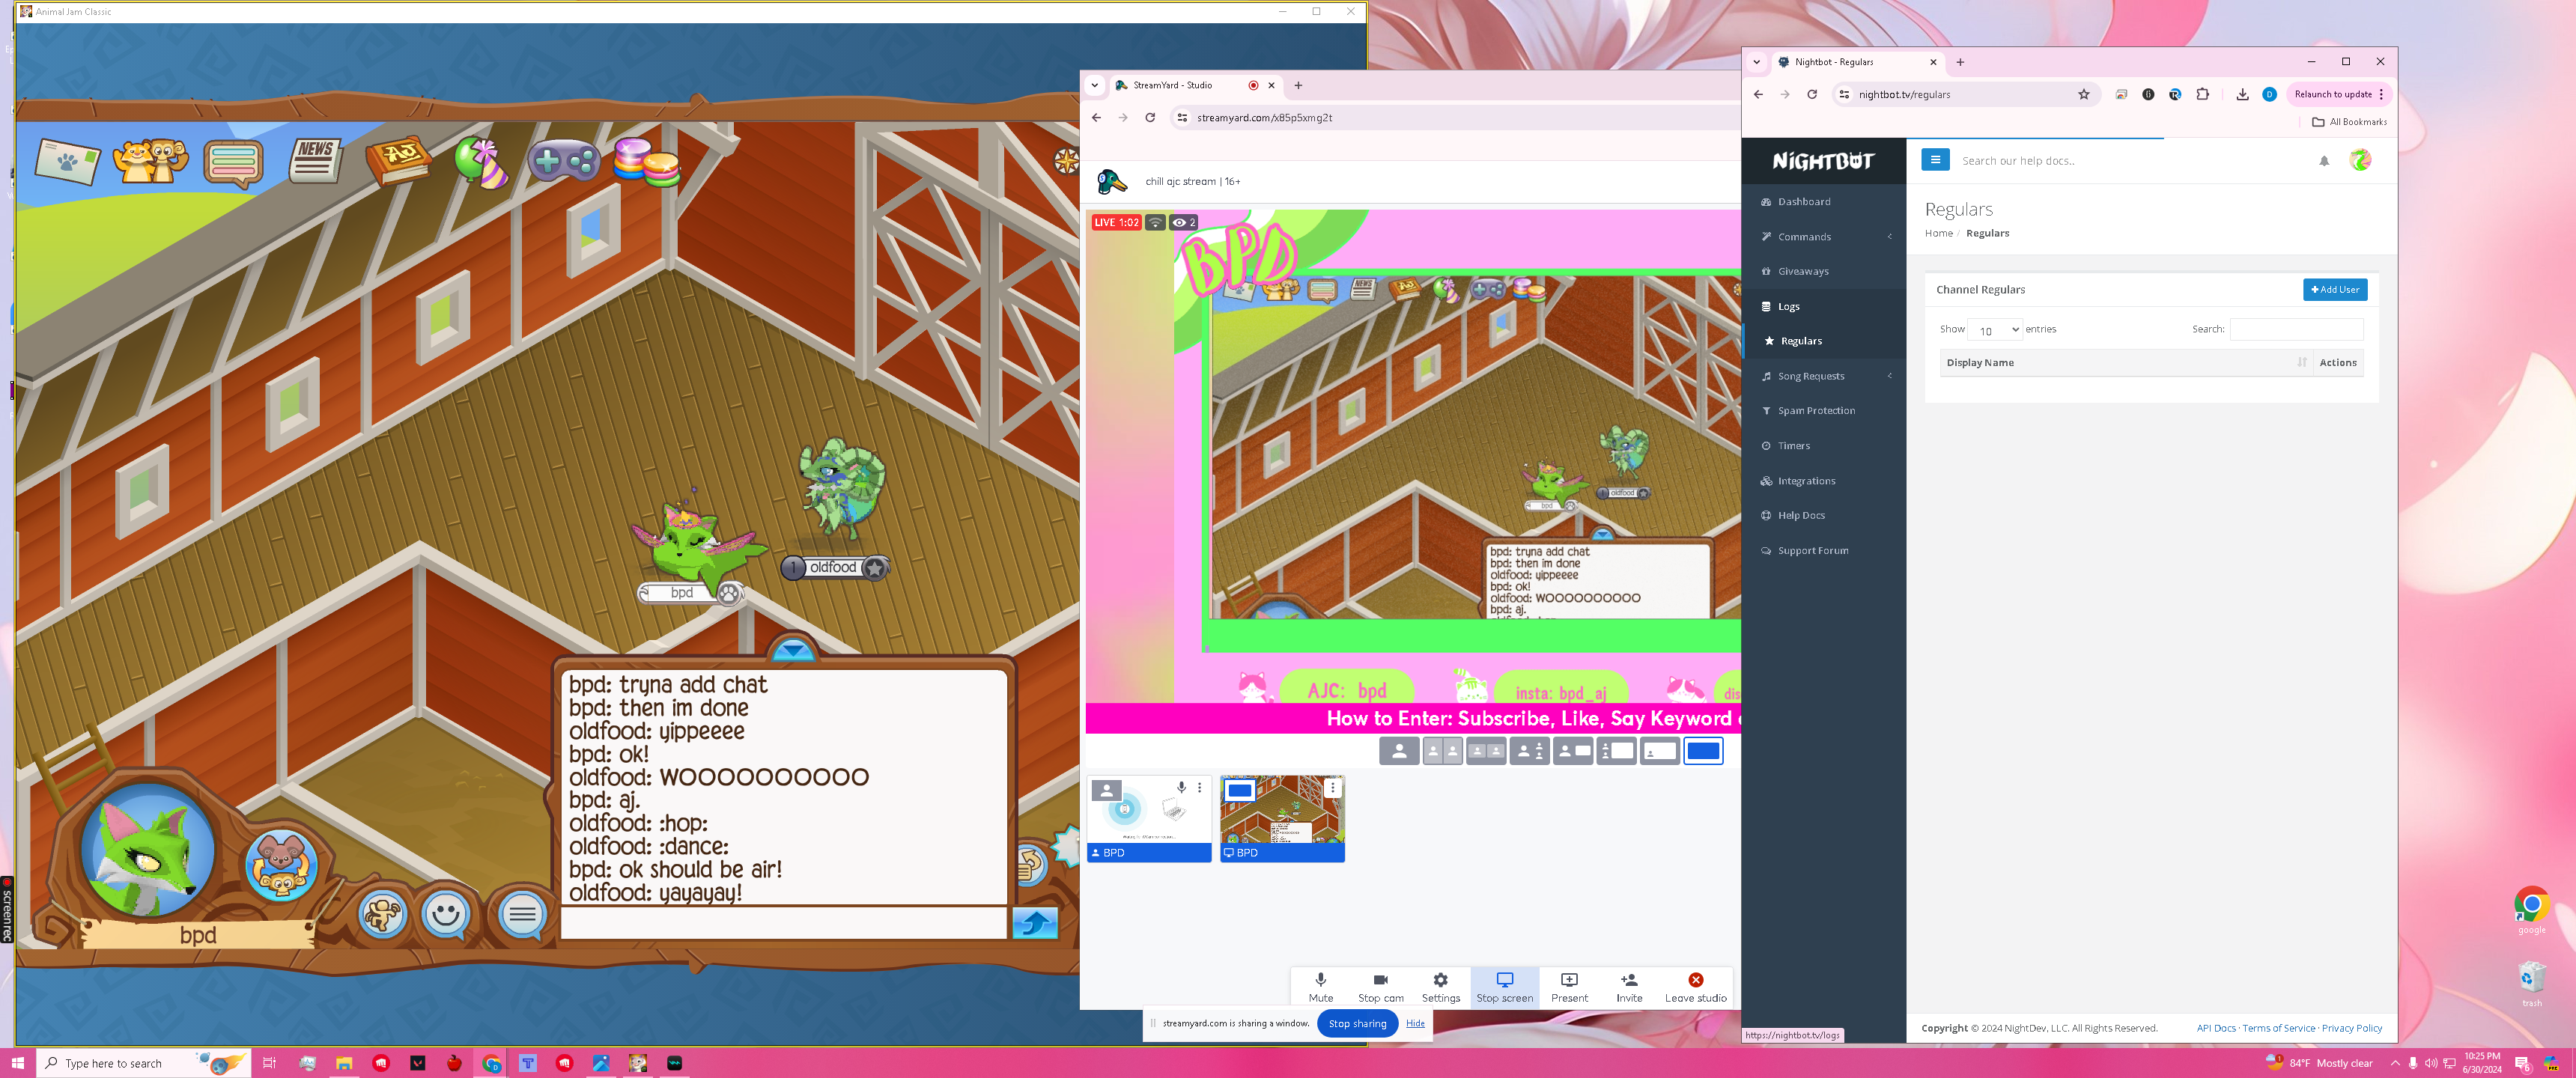Toggle the Nightbot sidebar hamburger button
2576x1078 pixels.
point(1935,160)
